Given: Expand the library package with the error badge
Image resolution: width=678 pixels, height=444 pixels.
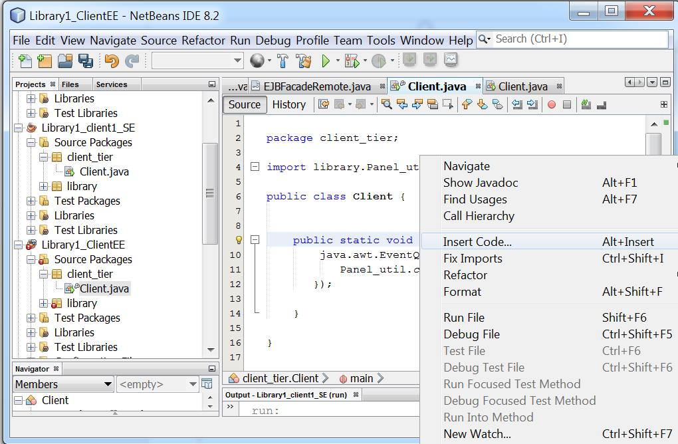Looking at the screenshot, I should pyautogui.click(x=43, y=304).
